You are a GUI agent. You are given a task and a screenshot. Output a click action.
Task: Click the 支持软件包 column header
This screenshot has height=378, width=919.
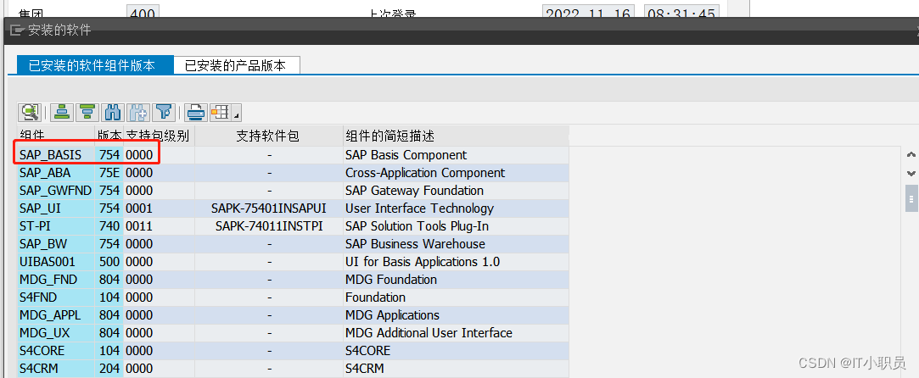click(x=268, y=136)
